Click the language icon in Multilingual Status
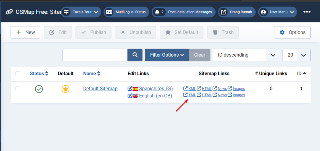 point(109,12)
